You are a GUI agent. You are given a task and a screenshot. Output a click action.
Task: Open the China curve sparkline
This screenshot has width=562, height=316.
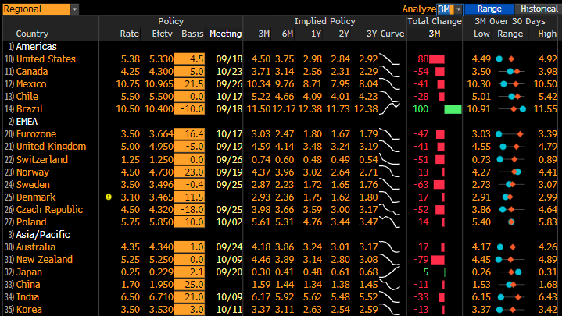pyautogui.click(x=389, y=285)
